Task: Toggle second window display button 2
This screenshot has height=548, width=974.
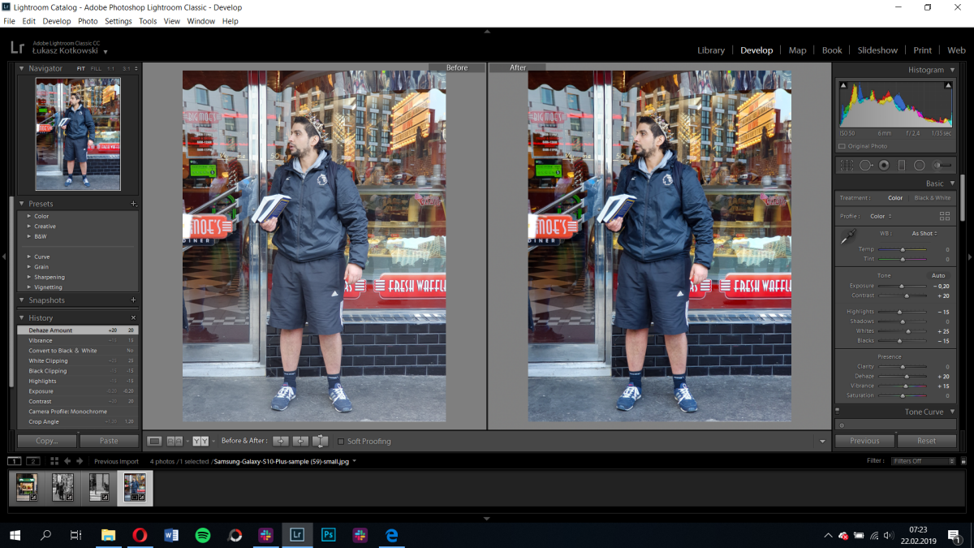Action: pos(32,461)
